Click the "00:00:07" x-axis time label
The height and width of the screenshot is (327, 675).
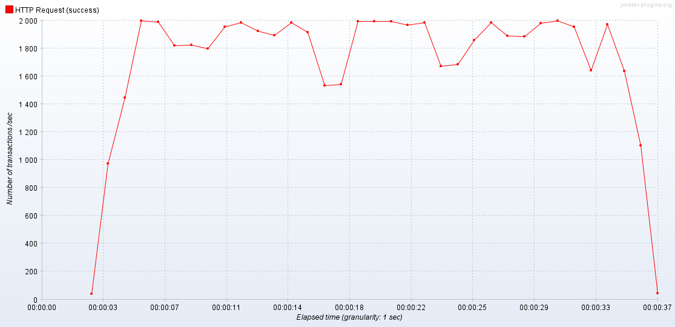pyautogui.click(x=165, y=308)
